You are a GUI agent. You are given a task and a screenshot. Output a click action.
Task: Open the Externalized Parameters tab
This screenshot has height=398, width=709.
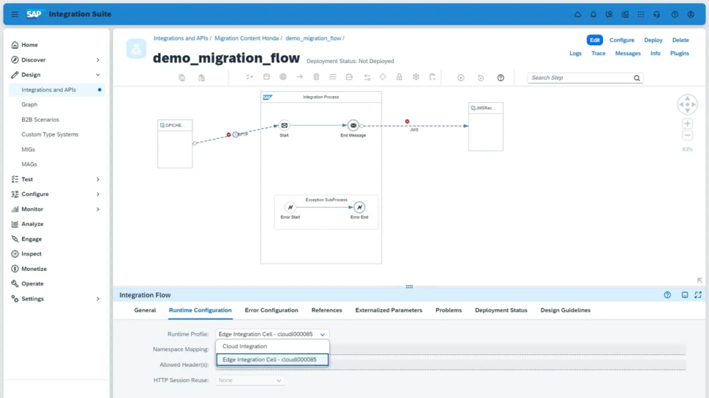point(388,310)
